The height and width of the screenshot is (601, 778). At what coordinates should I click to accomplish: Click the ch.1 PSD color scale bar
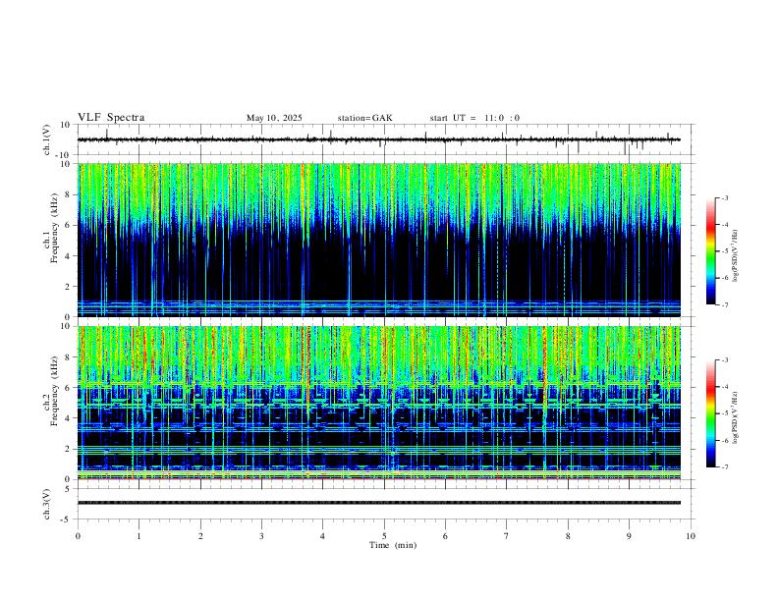pos(710,251)
